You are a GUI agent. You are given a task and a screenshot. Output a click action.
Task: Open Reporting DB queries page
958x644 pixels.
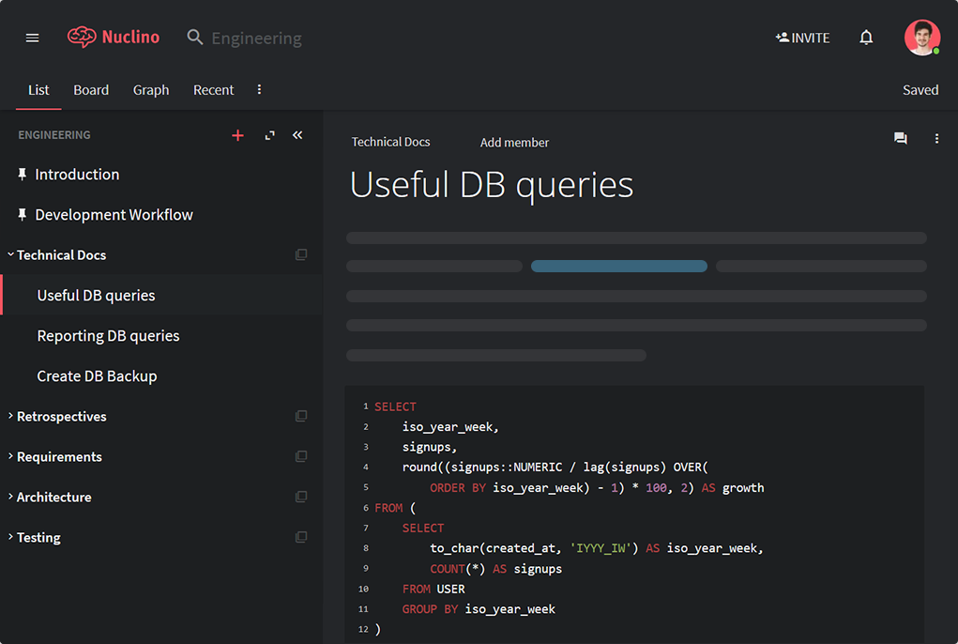[x=108, y=336]
